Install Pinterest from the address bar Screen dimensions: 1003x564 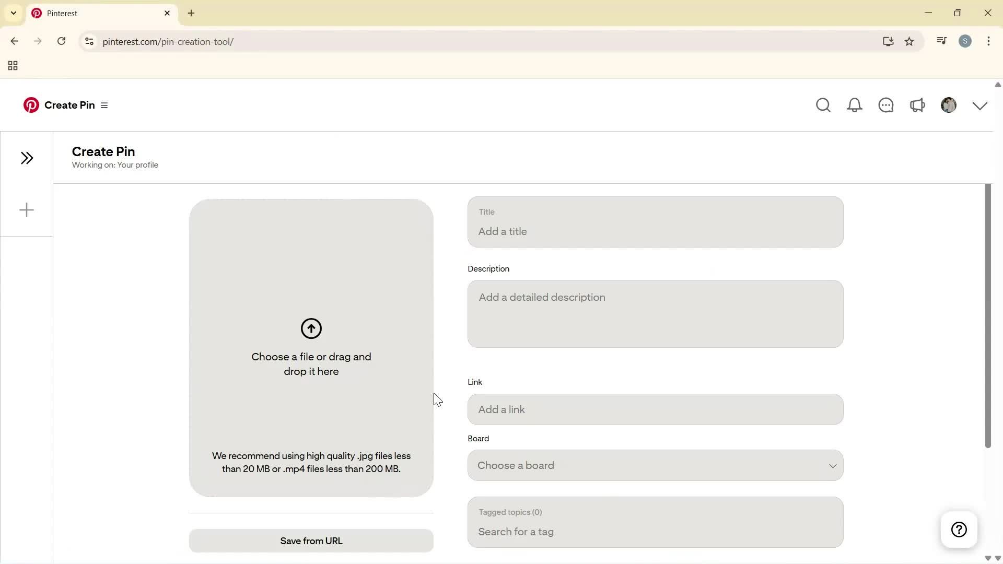point(888,41)
